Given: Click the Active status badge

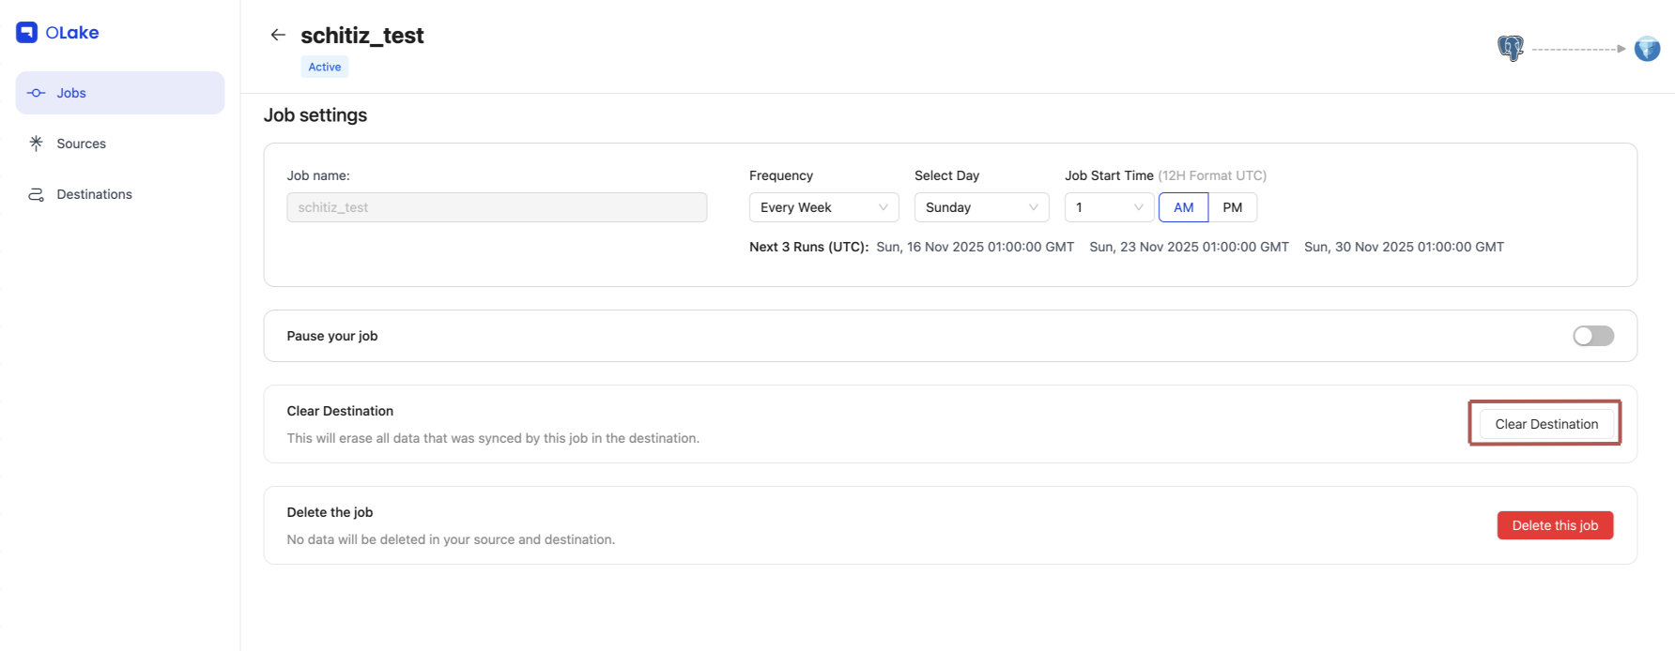Looking at the screenshot, I should (x=325, y=67).
